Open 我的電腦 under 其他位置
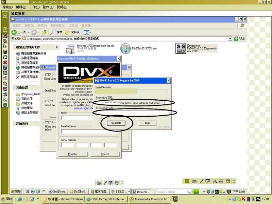 24,108
